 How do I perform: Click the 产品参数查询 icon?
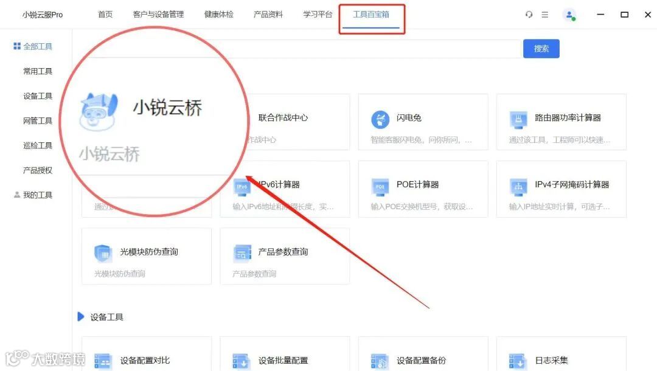(242, 253)
